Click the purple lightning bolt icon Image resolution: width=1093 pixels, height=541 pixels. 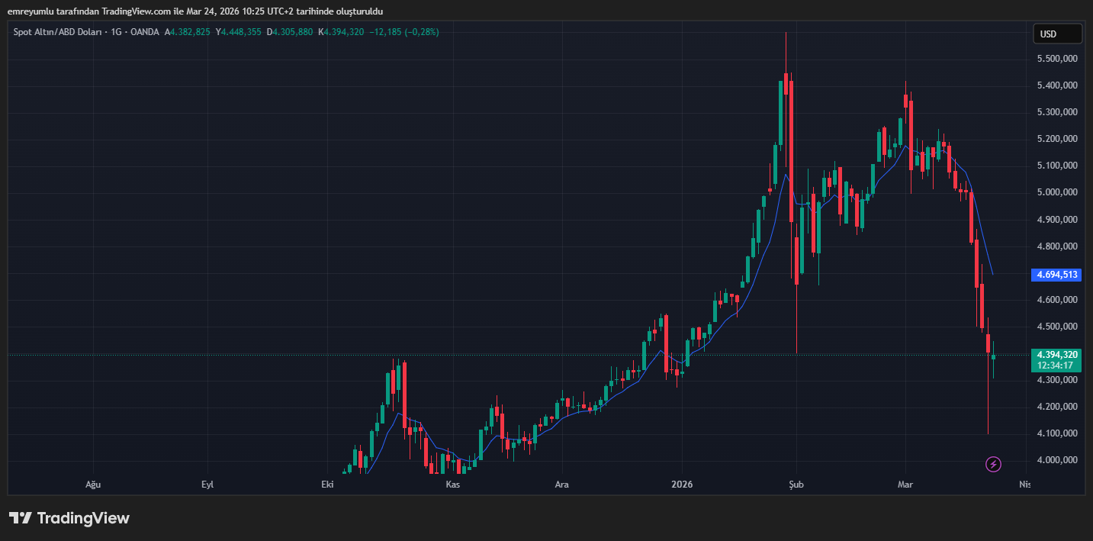993,464
